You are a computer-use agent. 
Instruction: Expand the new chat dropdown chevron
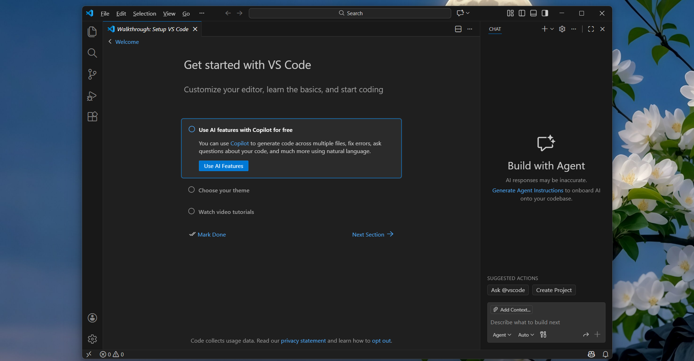click(x=552, y=29)
